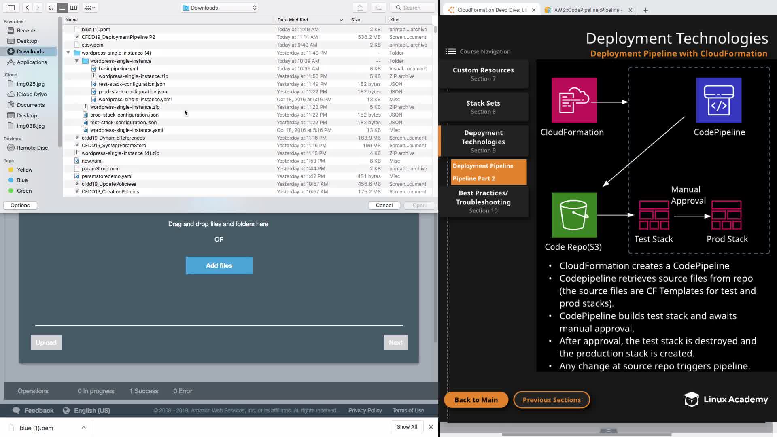
Task: Open the item grouping dropdown
Action: (x=90, y=7)
